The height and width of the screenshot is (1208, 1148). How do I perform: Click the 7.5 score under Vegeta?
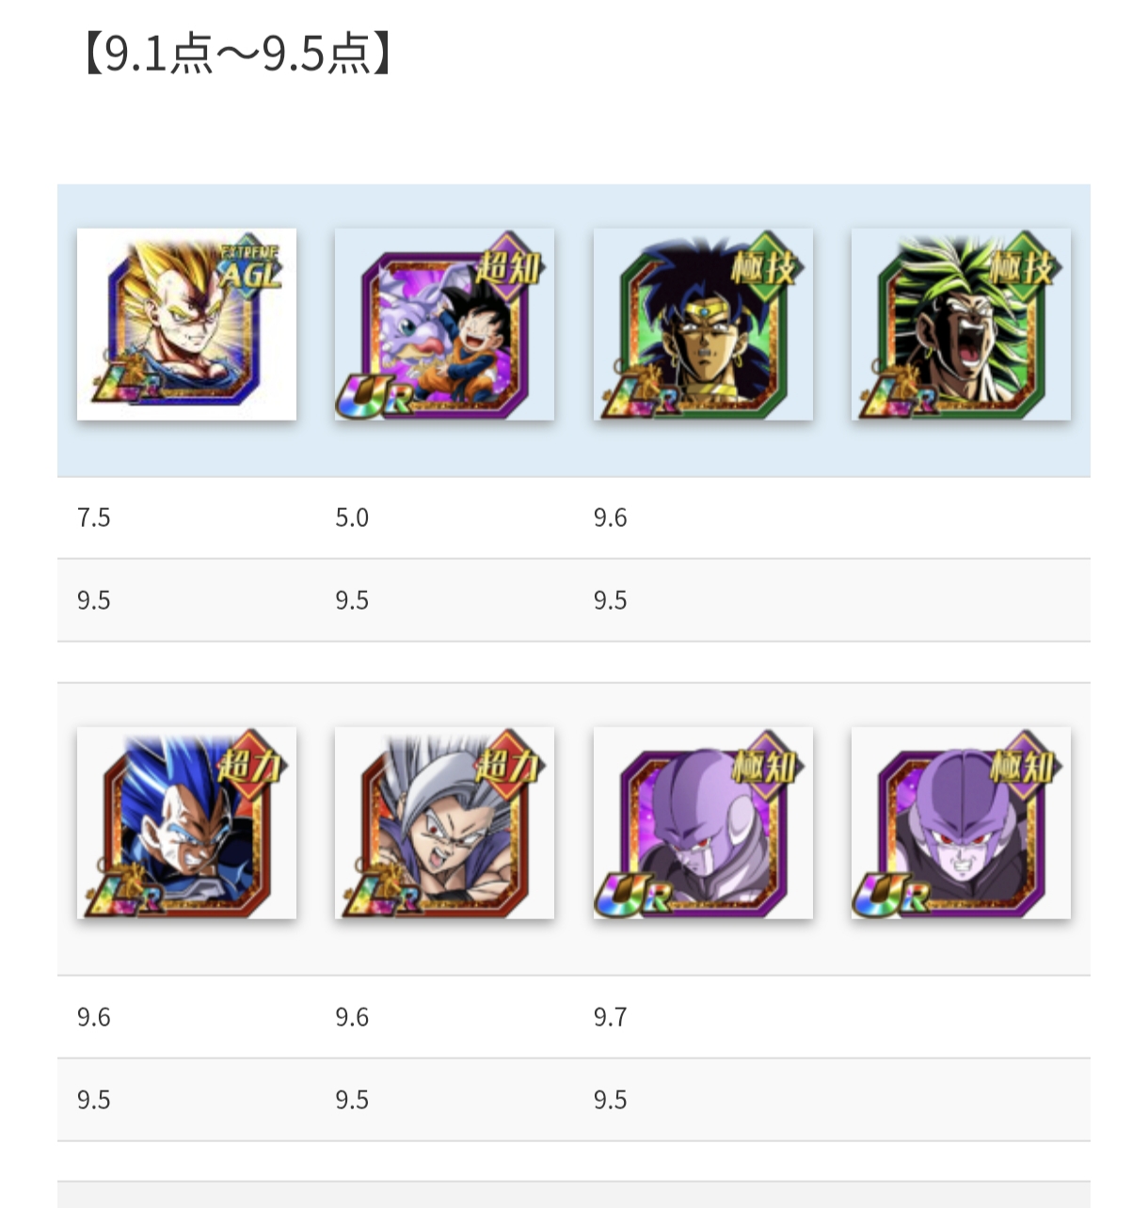(94, 517)
